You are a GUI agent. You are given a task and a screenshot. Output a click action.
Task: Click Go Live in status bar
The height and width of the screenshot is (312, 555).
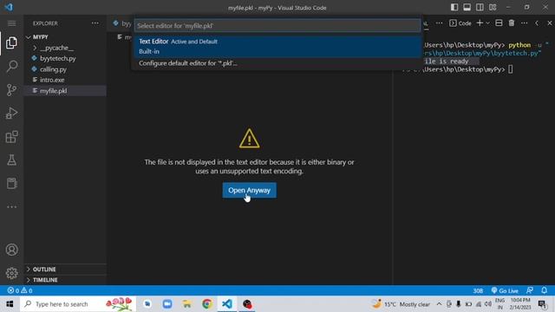(505, 290)
